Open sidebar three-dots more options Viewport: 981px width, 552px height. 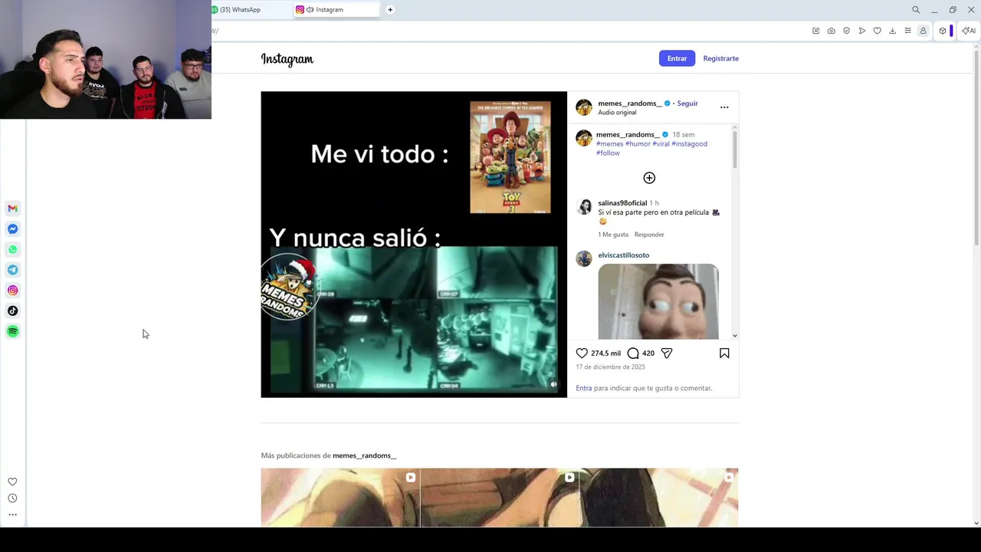pos(12,514)
